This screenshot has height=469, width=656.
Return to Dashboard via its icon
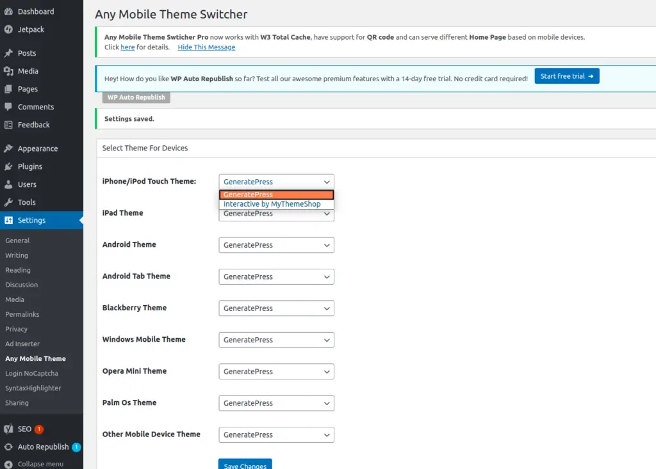9,11
